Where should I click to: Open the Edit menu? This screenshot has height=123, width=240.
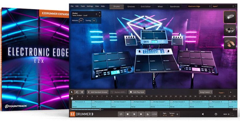(x=77, y=6)
